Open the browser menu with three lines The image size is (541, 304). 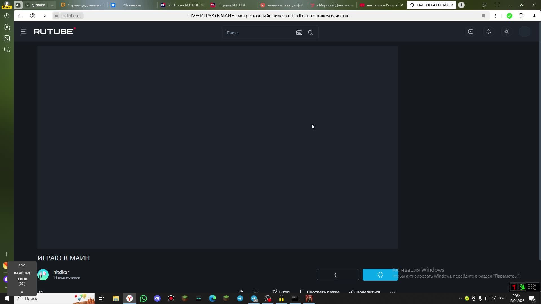click(497, 5)
